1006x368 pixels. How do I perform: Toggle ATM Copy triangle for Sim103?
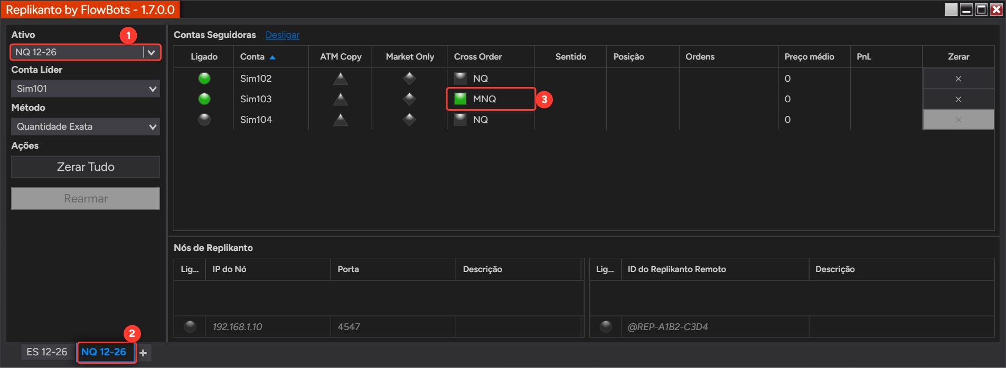coord(341,99)
